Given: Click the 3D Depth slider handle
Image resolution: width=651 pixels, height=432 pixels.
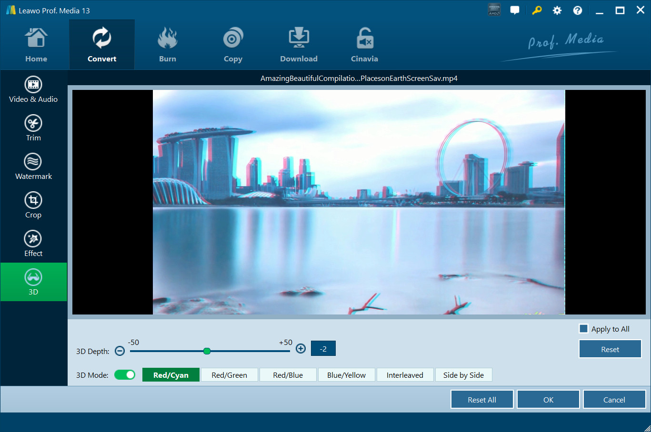Looking at the screenshot, I should pyautogui.click(x=207, y=351).
